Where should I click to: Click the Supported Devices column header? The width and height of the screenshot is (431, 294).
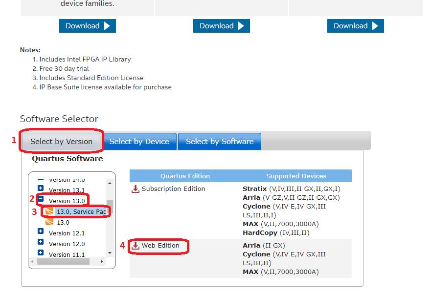[x=296, y=176]
